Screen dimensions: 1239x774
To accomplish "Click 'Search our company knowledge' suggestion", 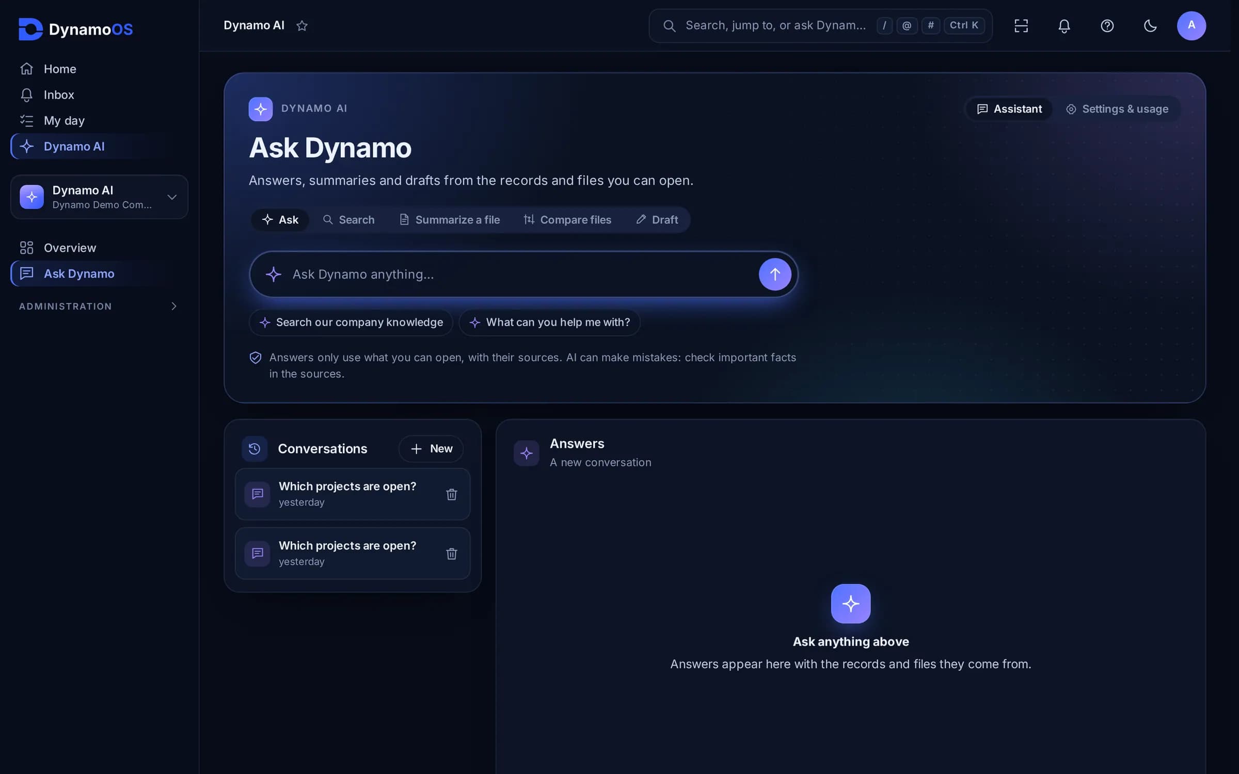I will pyautogui.click(x=351, y=322).
